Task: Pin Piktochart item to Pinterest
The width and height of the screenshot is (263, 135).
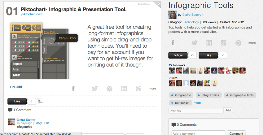Action: tap(109, 88)
